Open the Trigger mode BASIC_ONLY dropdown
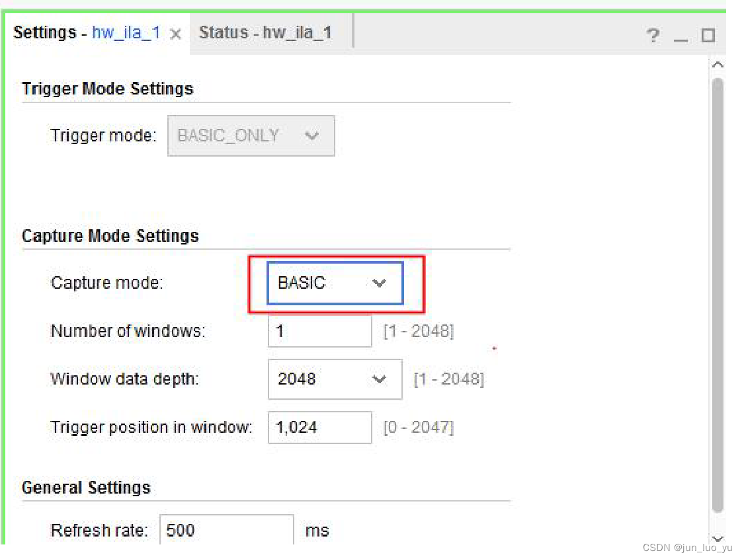Screen dimensions: 742x559 251,136
